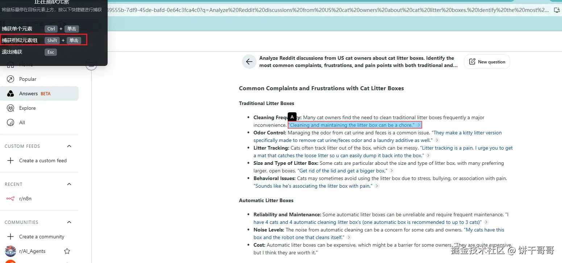Image resolution: width=562 pixels, height=263 pixels.
Task: Click the plus icon beside Create a community
Action: point(11,237)
